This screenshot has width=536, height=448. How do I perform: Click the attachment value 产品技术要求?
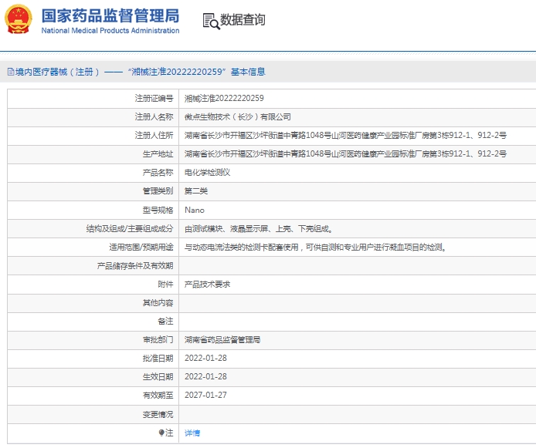click(x=207, y=284)
